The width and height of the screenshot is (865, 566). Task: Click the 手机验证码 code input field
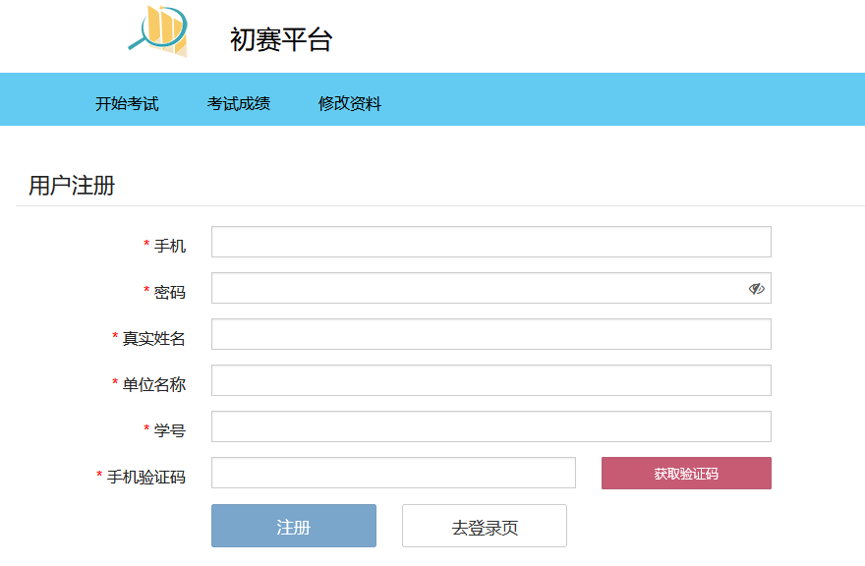(x=393, y=473)
